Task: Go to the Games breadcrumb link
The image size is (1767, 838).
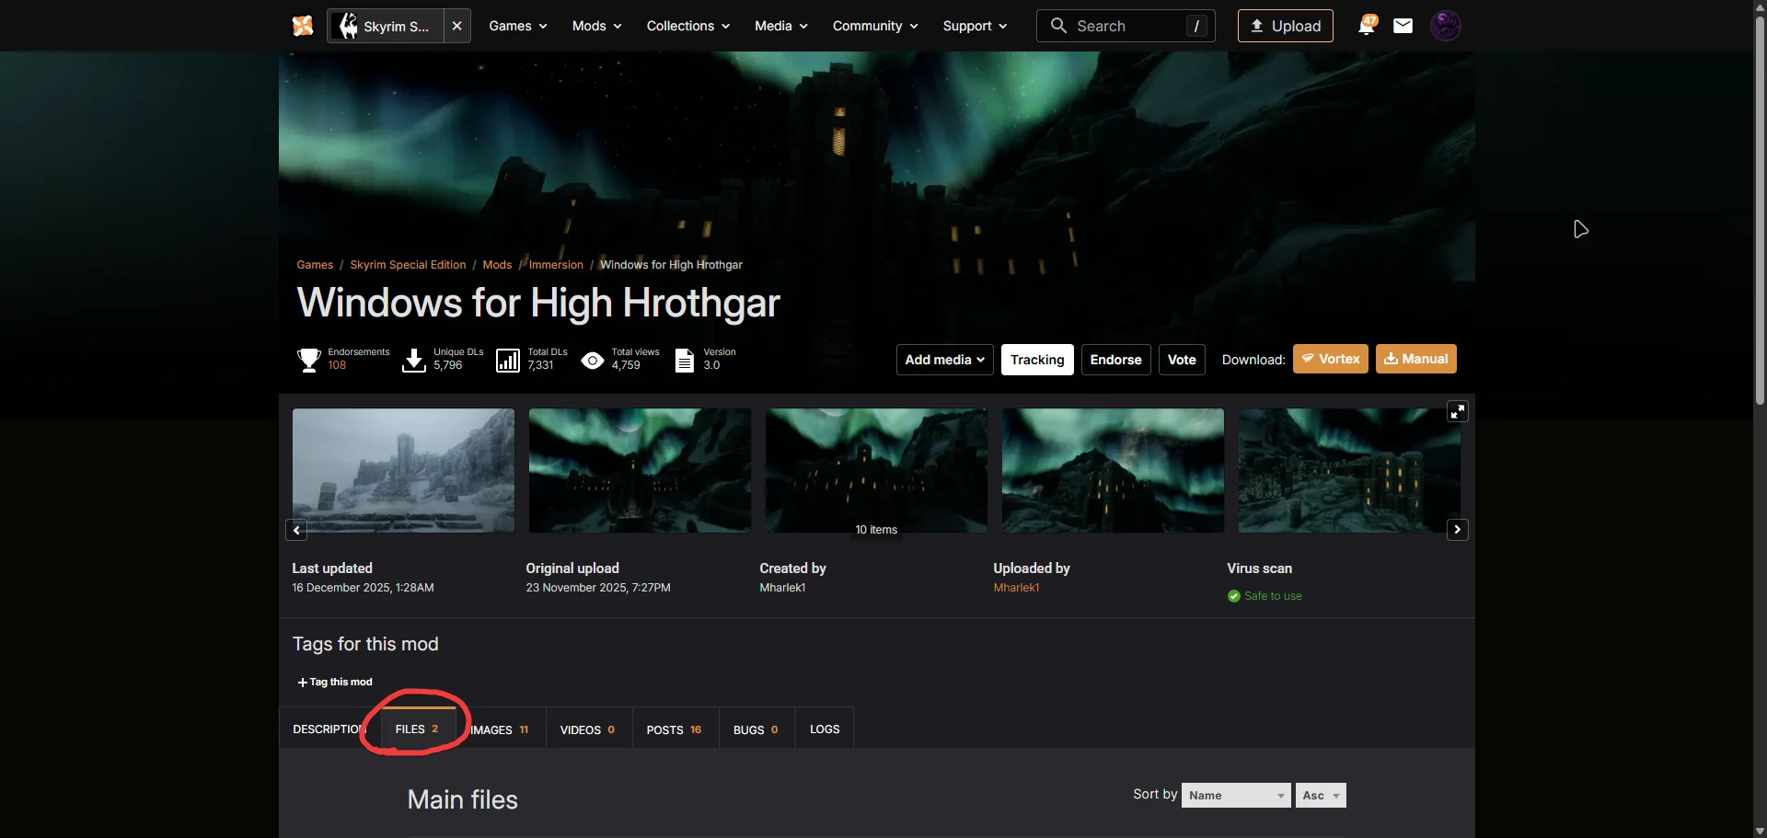Action: [x=315, y=265]
